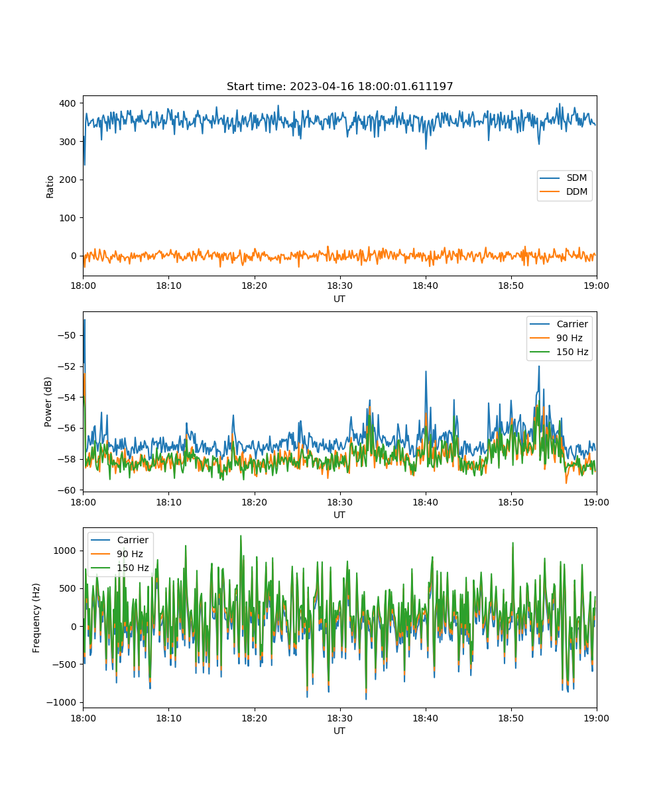Viewport: 663px width, 795px height.
Task: Click the 18:30 tick under the Frequency plot
Action: pos(339,717)
